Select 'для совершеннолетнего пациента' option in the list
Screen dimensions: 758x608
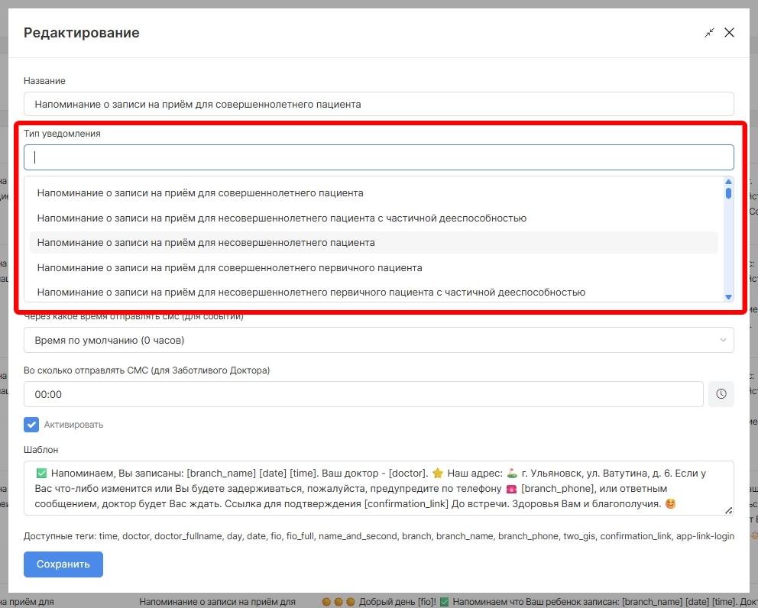200,193
